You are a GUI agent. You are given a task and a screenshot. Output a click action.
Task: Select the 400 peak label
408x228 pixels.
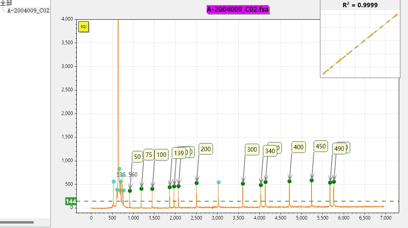298,147
